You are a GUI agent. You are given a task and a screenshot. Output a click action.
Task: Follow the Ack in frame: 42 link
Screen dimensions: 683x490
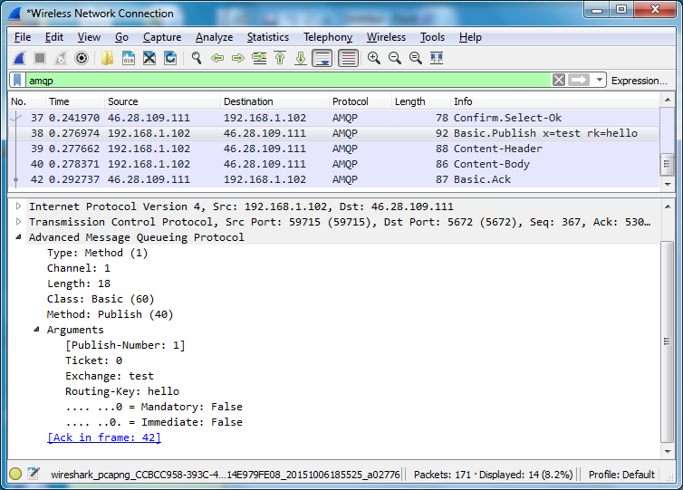(x=103, y=437)
